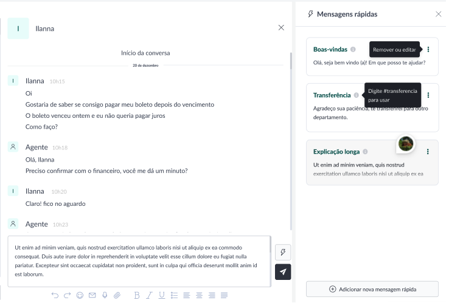This screenshot has width=449, height=303.
Task: Toggle bold formatting
Action: coord(136,296)
